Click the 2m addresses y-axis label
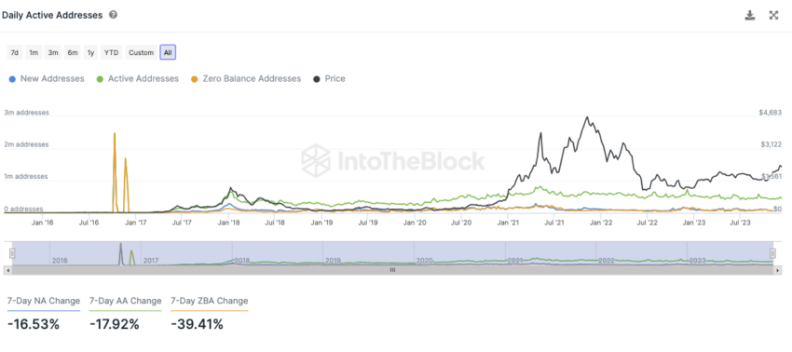 tap(26, 144)
